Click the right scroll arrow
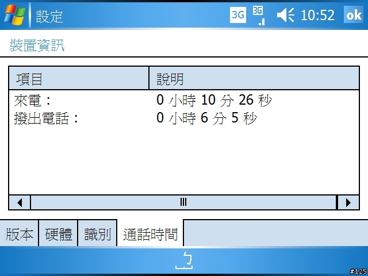Image resolution: width=368 pixels, height=276 pixels. [x=348, y=202]
